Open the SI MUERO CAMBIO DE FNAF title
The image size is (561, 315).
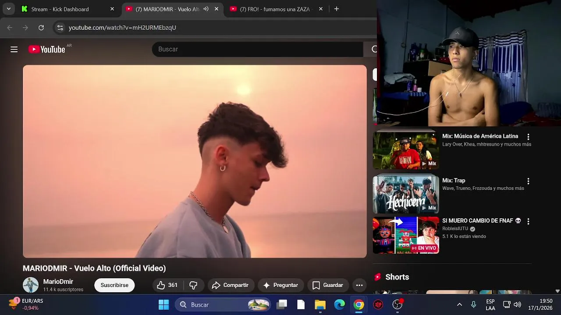482,221
